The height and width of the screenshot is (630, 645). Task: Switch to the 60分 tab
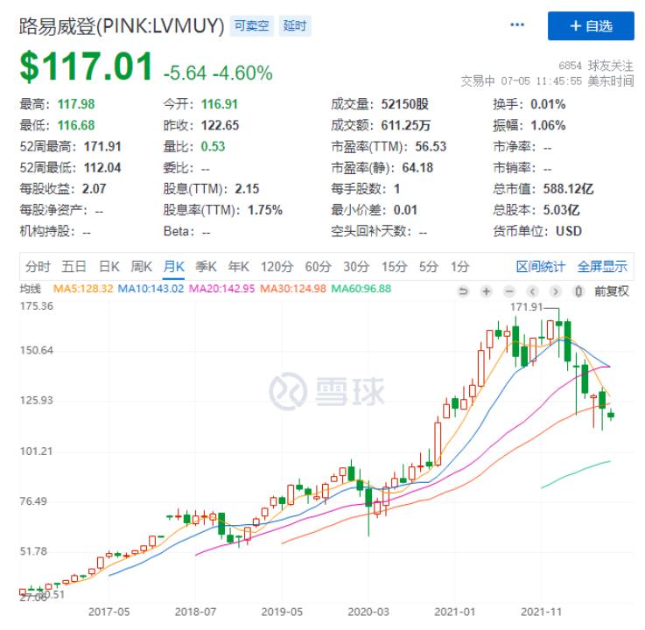(318, 267)
